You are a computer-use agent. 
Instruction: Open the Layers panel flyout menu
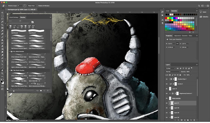coord(197,65)
